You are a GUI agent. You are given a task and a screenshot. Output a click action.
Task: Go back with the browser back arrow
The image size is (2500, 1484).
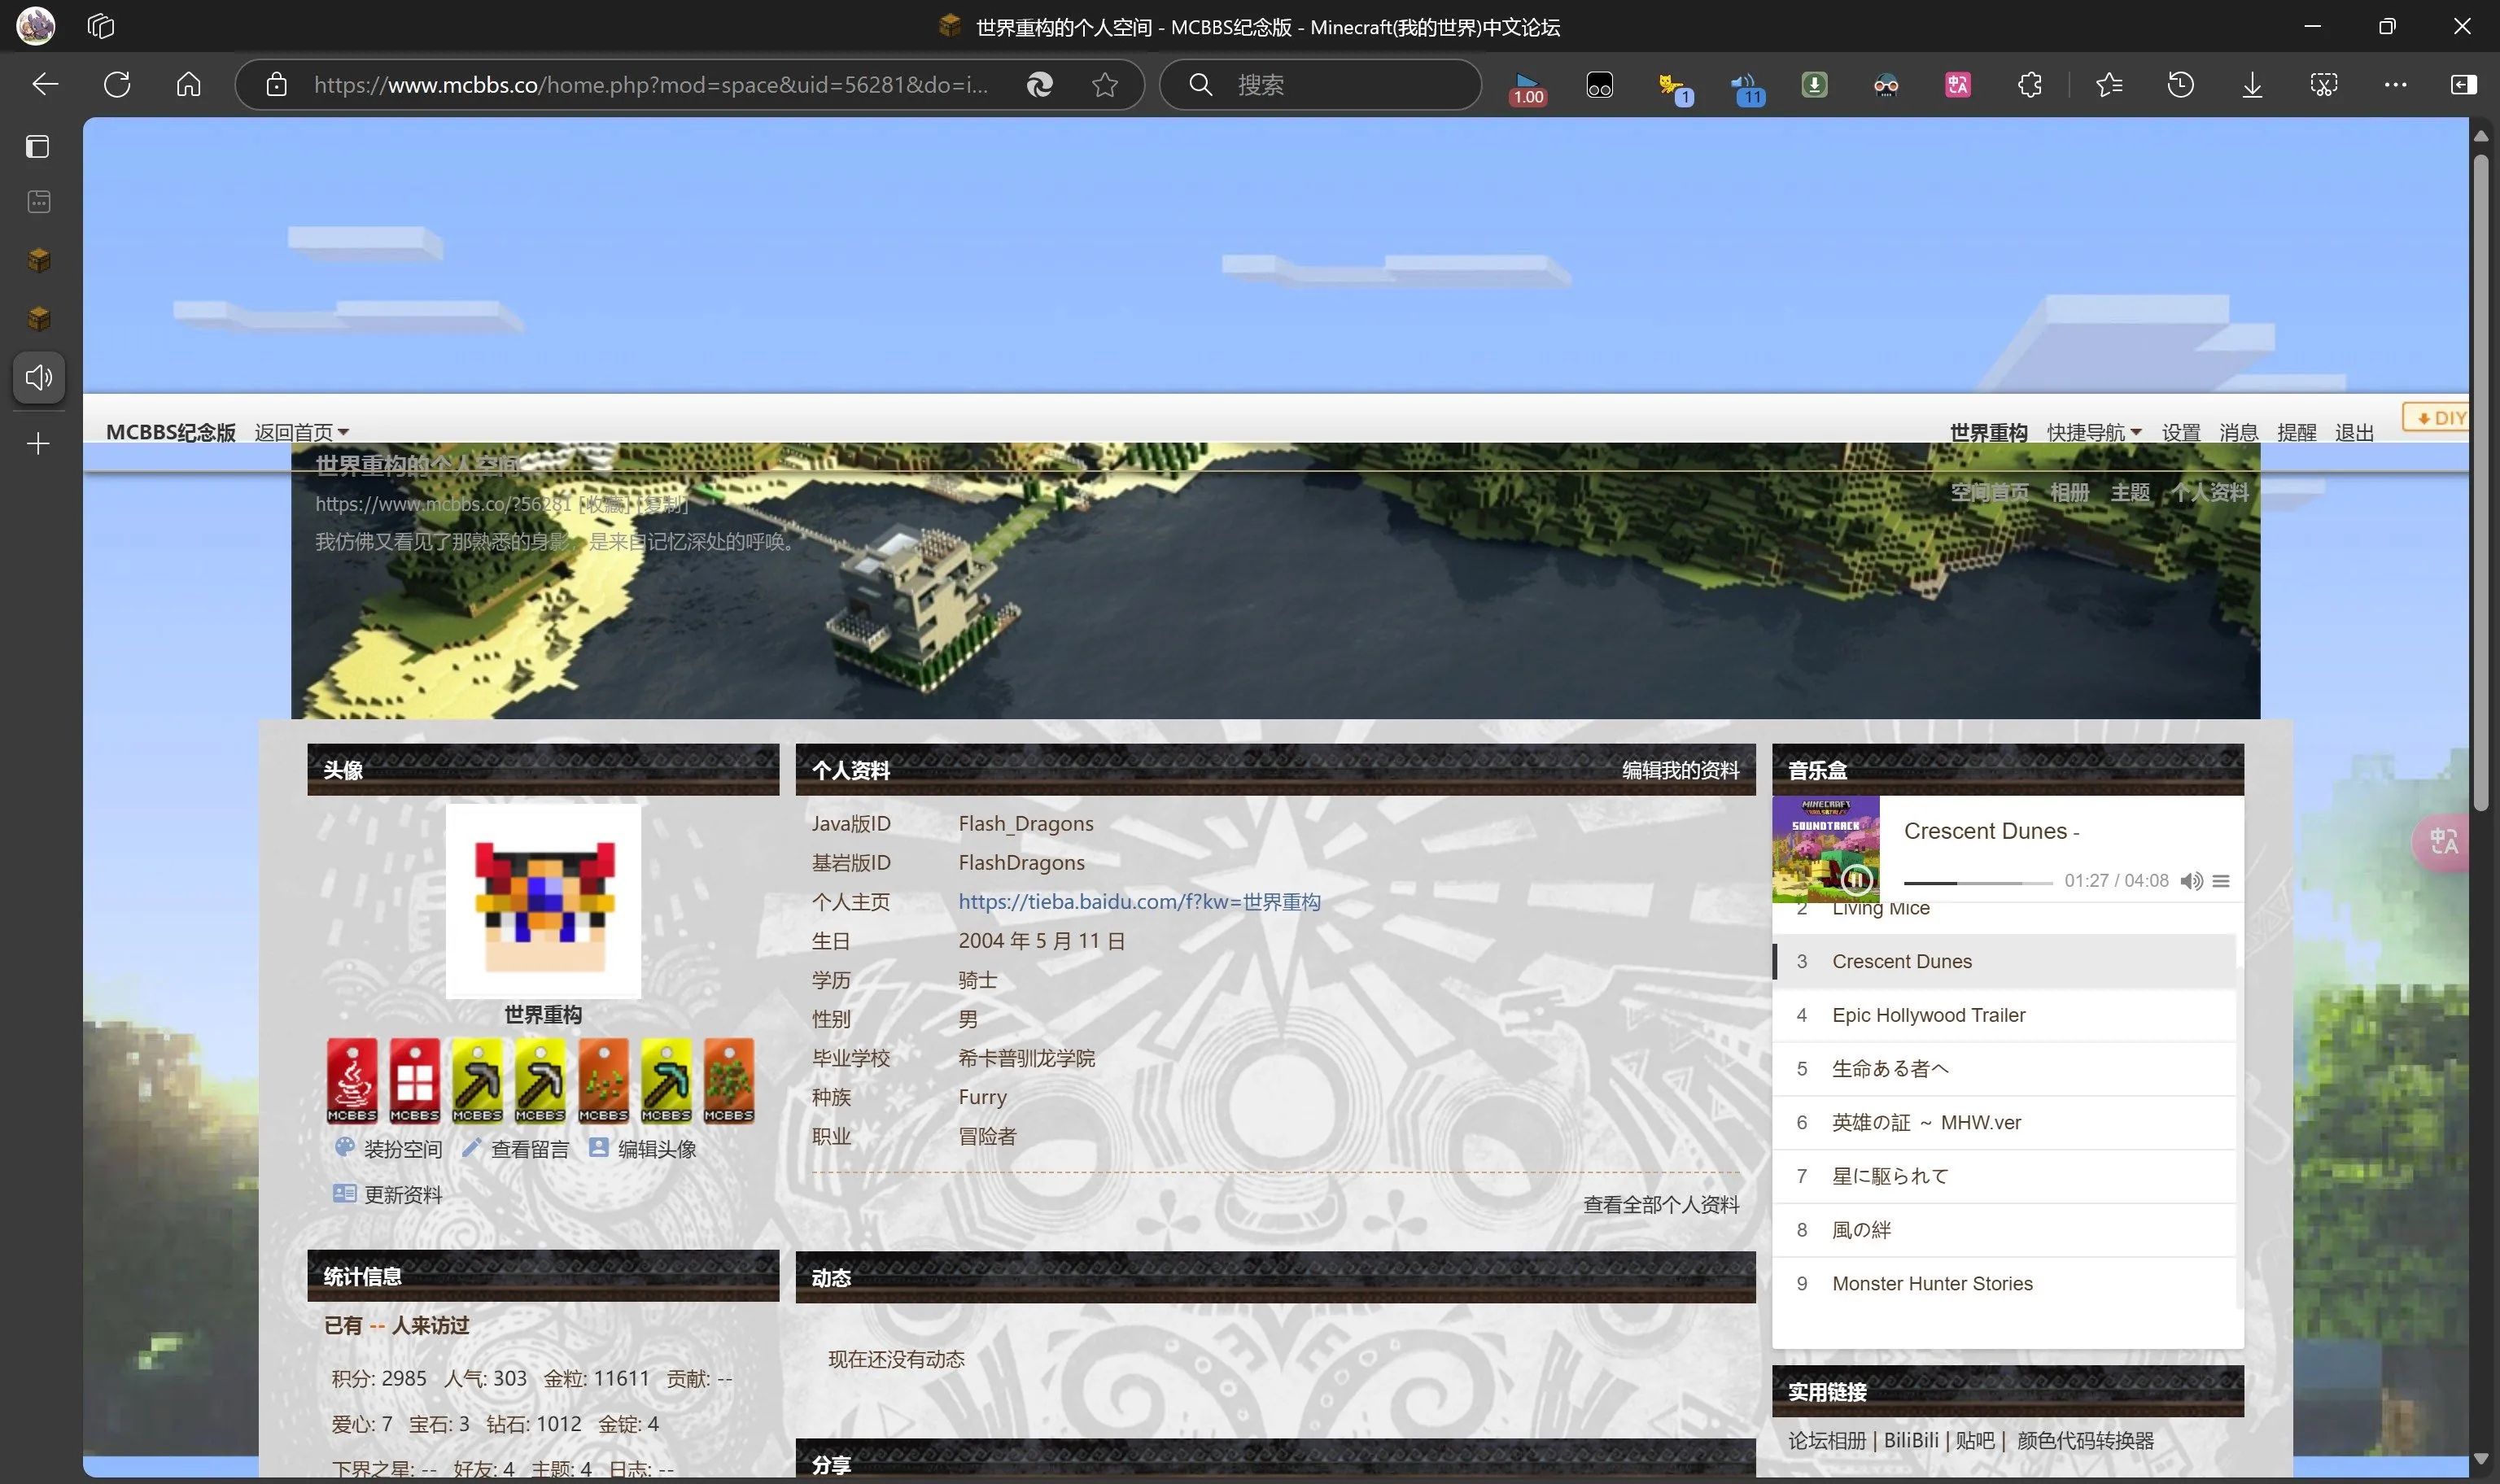coord(45,85)
